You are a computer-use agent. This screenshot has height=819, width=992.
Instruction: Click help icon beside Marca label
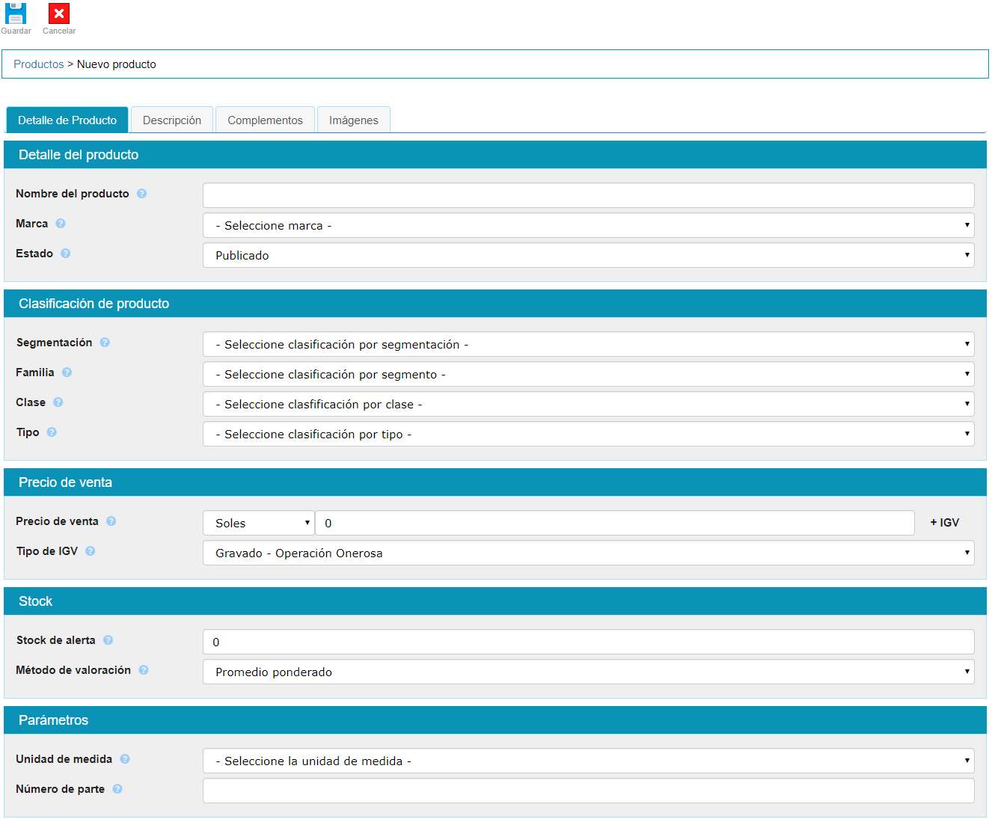pyautogui.click(x=61, y=224)
